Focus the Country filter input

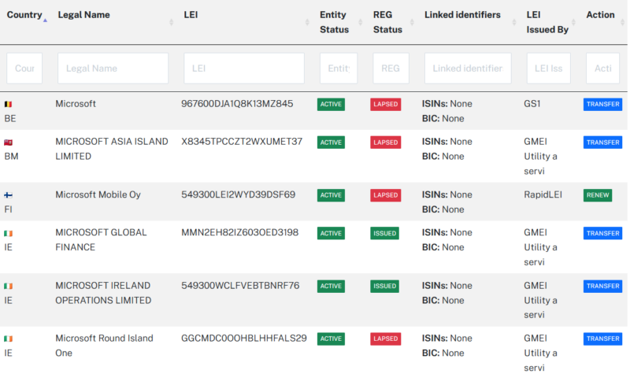[24, 69]
